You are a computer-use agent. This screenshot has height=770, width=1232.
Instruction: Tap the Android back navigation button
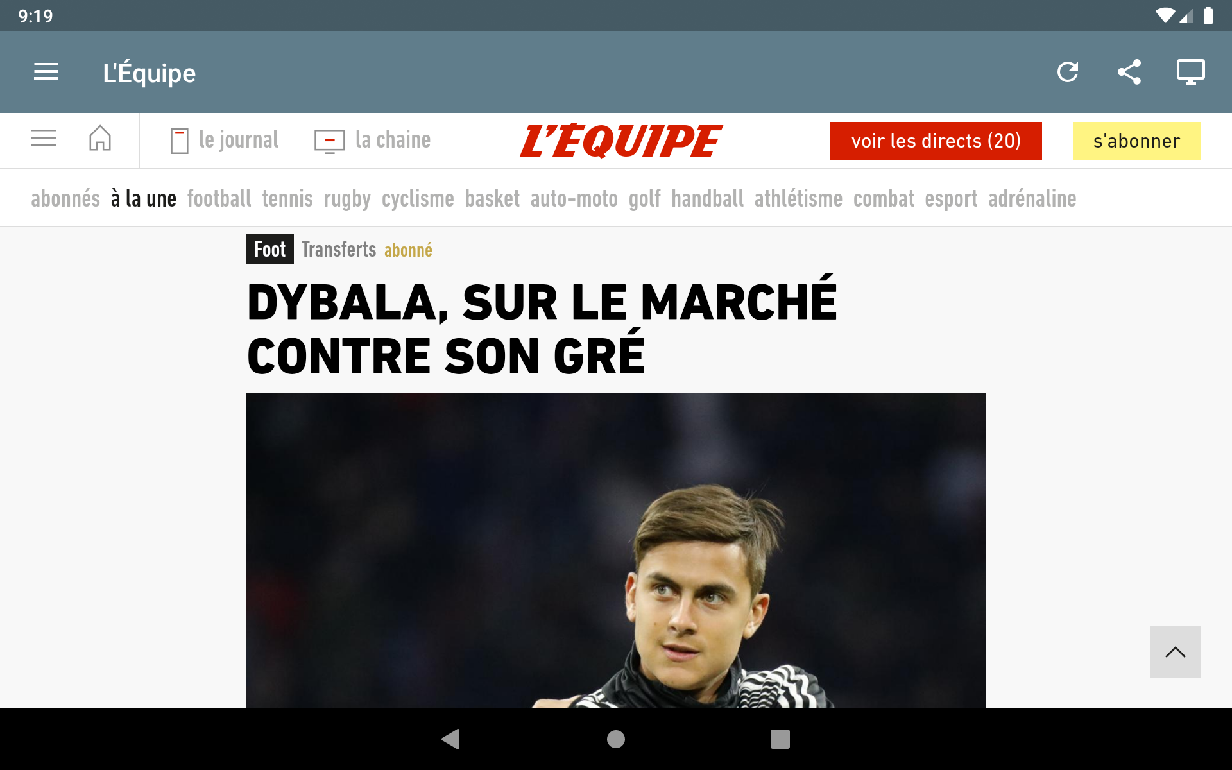tap(451, 739)
